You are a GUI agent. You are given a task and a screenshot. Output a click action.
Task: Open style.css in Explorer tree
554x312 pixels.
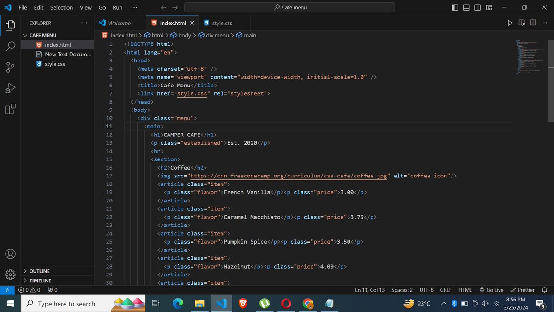58,64
